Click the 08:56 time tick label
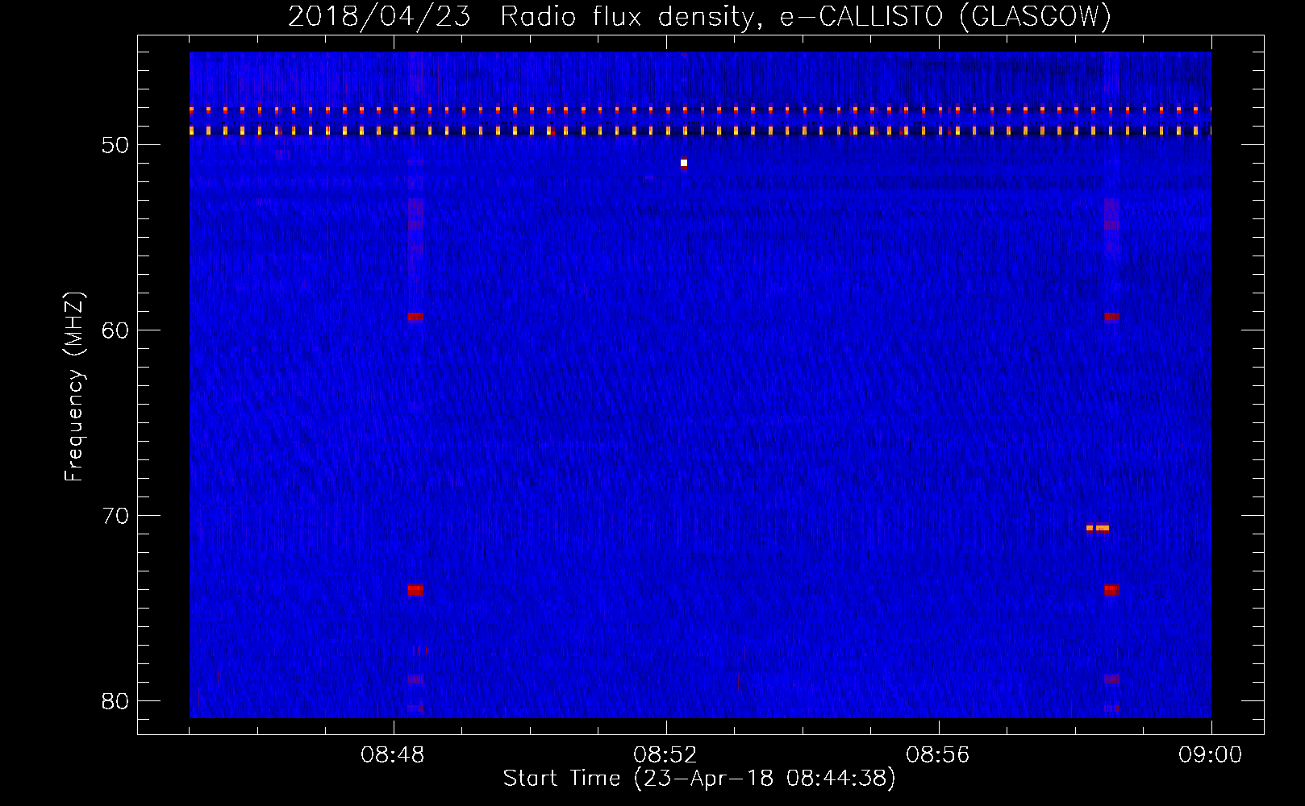 coord(938,755)
